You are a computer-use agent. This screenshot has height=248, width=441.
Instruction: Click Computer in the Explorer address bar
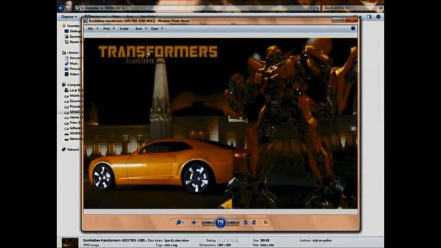[x=92, y=8]
